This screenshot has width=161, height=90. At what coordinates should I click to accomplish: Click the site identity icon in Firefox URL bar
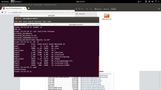(x=6, y=12)
